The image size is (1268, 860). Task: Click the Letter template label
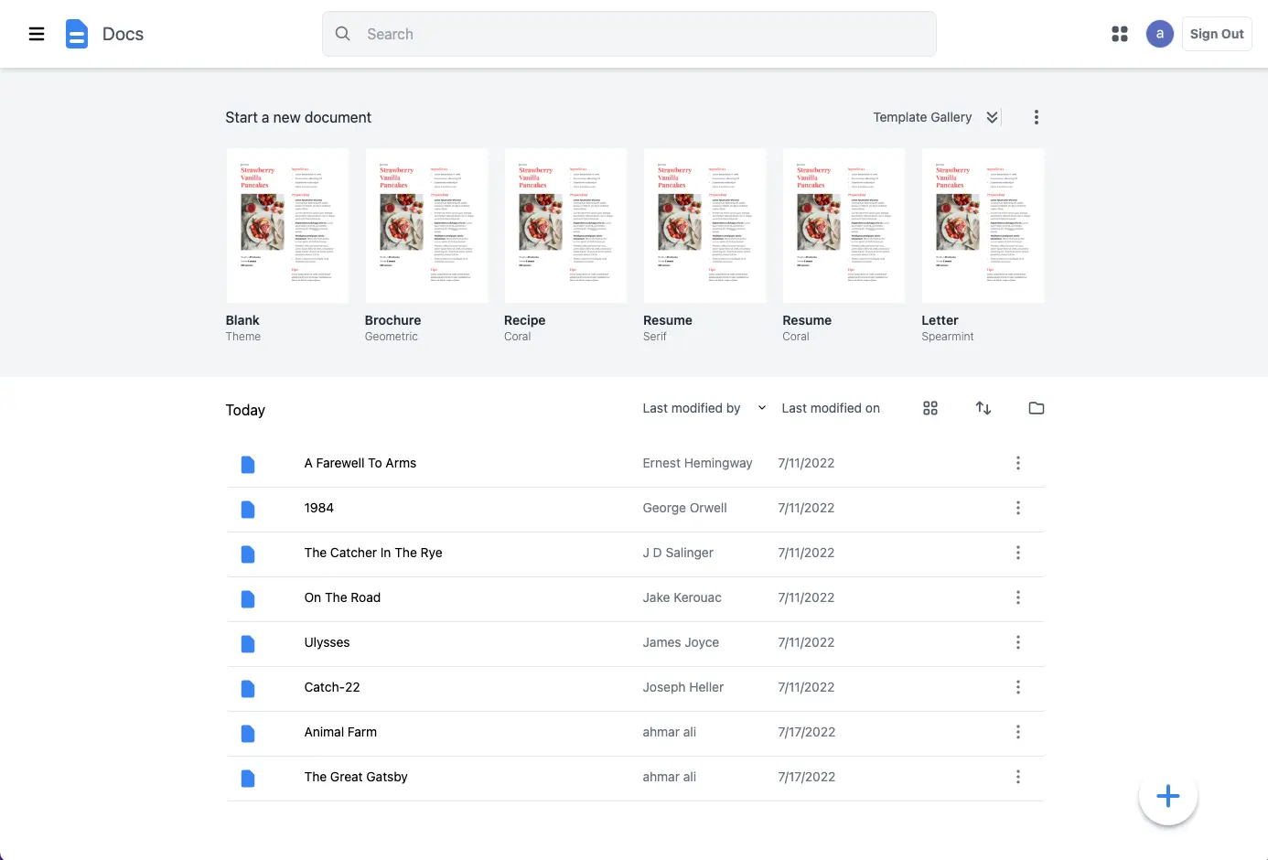click(940, 320)
